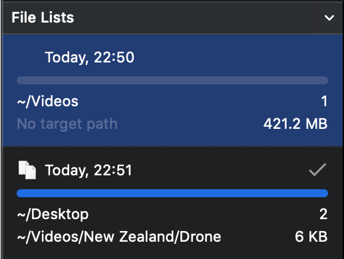This screenshot has height=259, width=344.
Task: Click the File Lists header title
Action: tap(43, 17)
